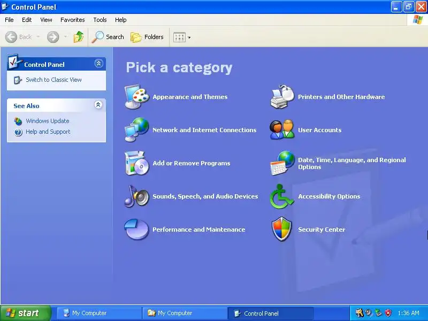Click the Control Panel title bar icon
Viewport: 428px width, 321px height.
coord(5,6)
